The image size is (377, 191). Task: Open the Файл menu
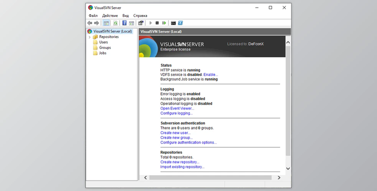[x=93, y=16]
